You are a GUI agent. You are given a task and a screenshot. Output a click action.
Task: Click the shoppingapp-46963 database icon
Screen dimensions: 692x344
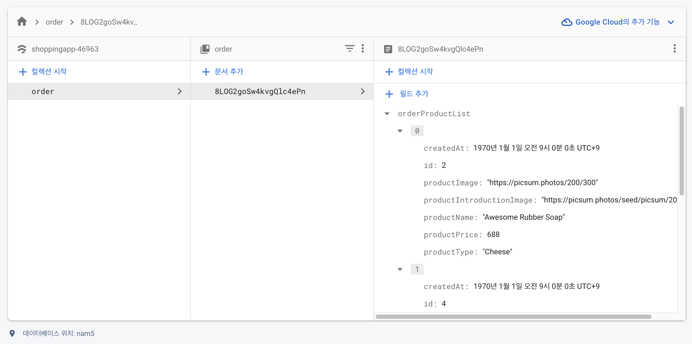(22, 49)
